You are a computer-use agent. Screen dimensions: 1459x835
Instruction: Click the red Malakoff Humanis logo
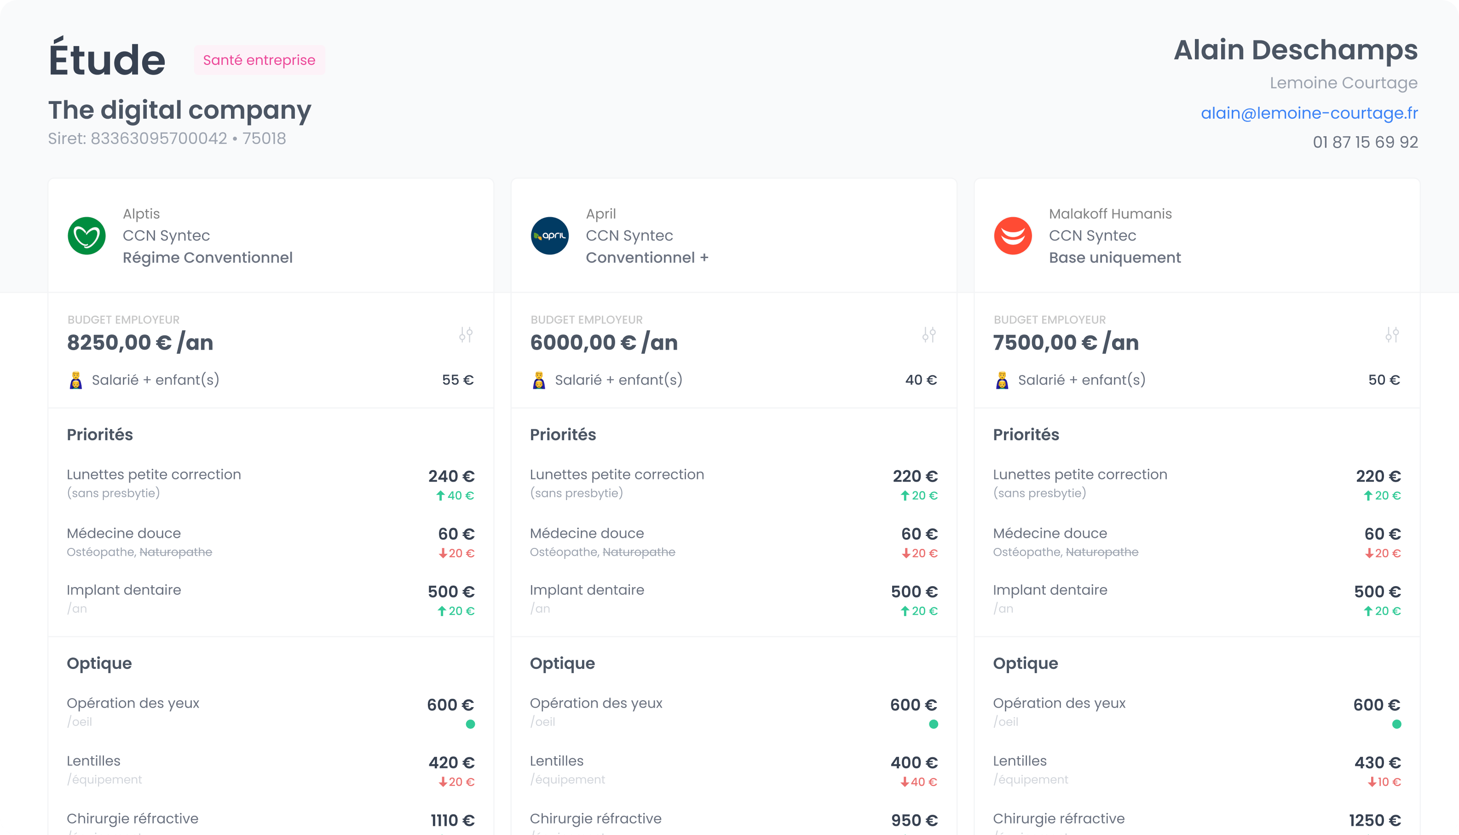coord(1013,236)
